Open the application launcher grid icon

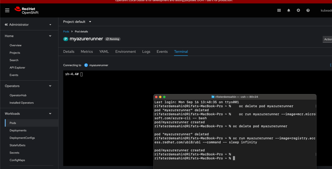[x=279, y=10]
